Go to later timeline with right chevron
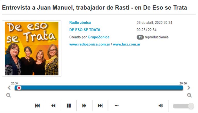 (x=189, y=88)
